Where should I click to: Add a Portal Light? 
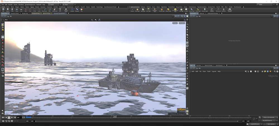click(x=198, y=10)
